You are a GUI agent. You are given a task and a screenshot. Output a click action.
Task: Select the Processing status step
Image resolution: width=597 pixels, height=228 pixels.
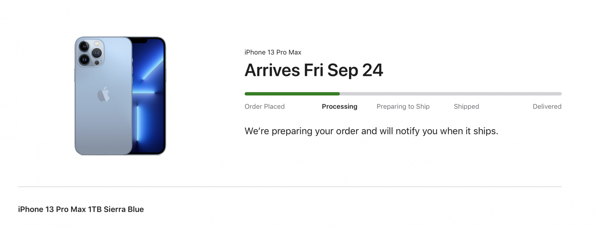(339, 107)
